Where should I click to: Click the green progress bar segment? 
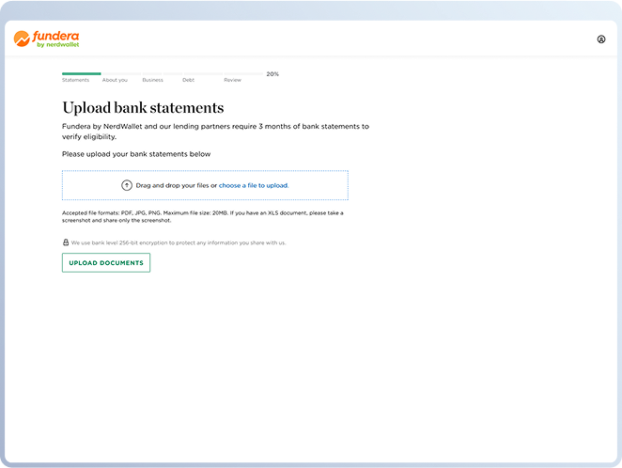click(x=82, y=73)
